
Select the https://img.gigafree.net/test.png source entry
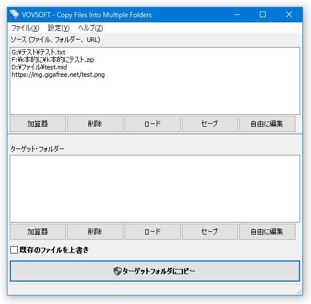pos(58,75)
